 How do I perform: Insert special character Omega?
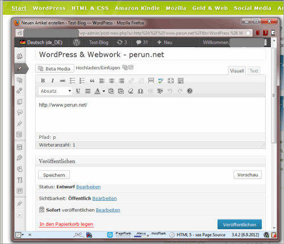(x=140, y=91)
